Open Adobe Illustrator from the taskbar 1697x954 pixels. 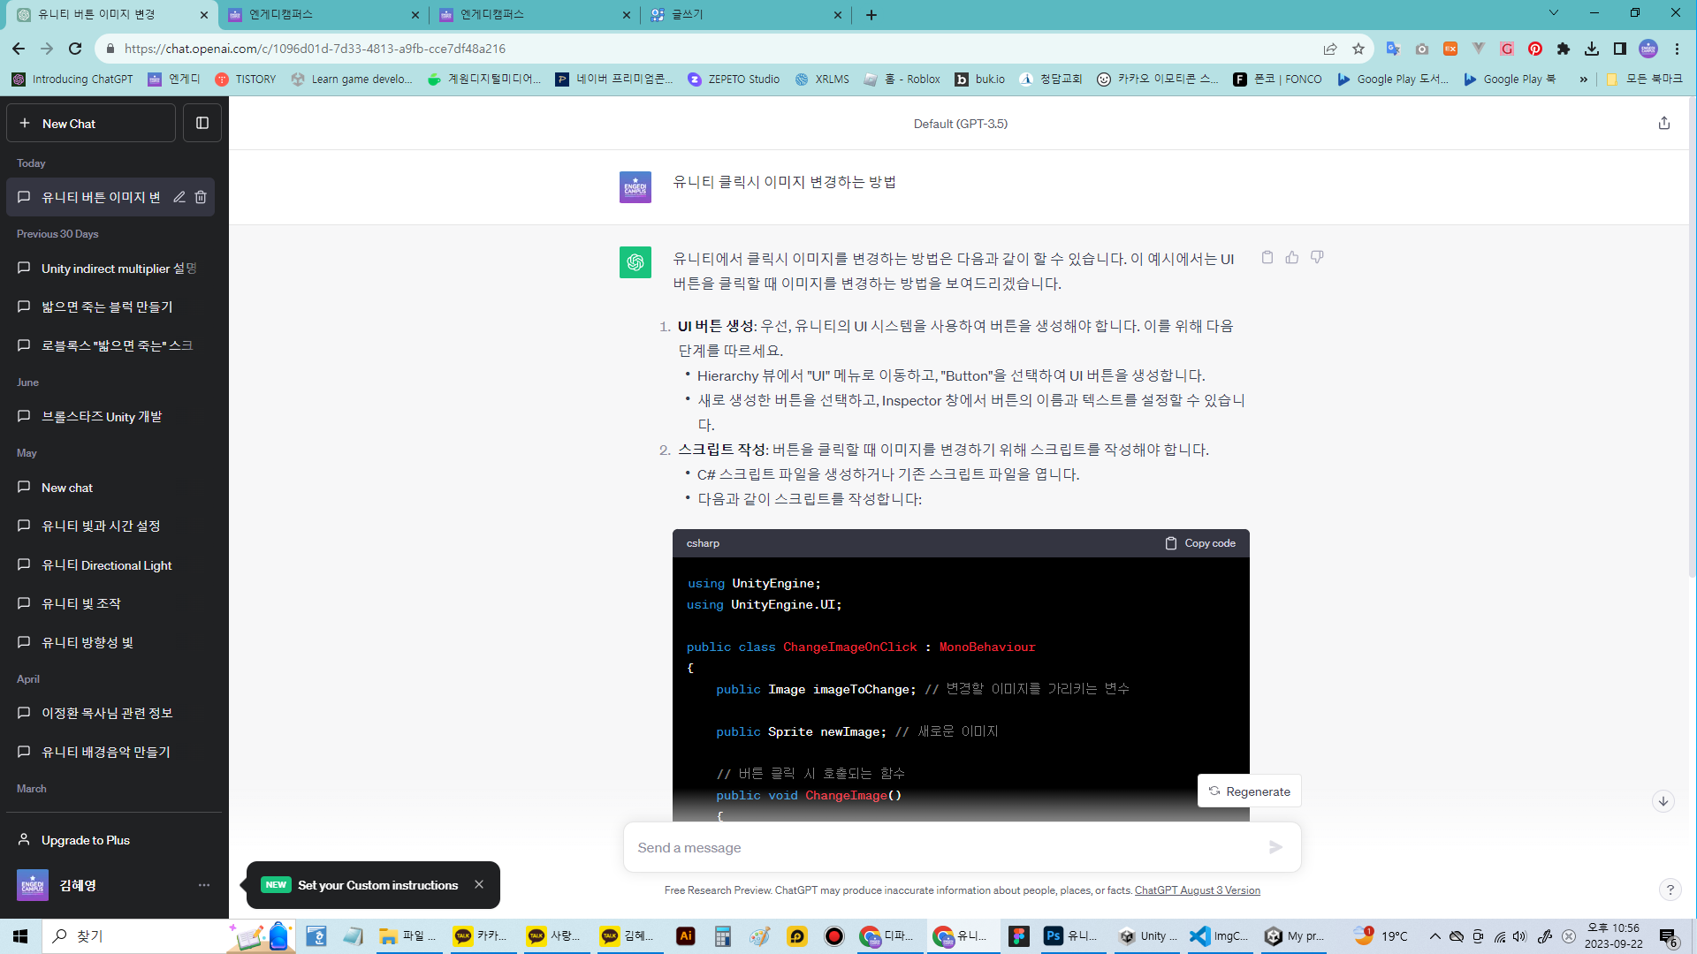point(685,936)
